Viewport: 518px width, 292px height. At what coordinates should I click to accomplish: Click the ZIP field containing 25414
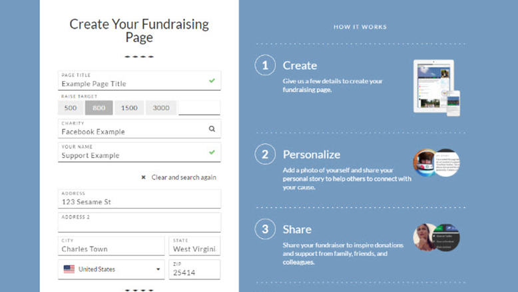click(194, 269)
